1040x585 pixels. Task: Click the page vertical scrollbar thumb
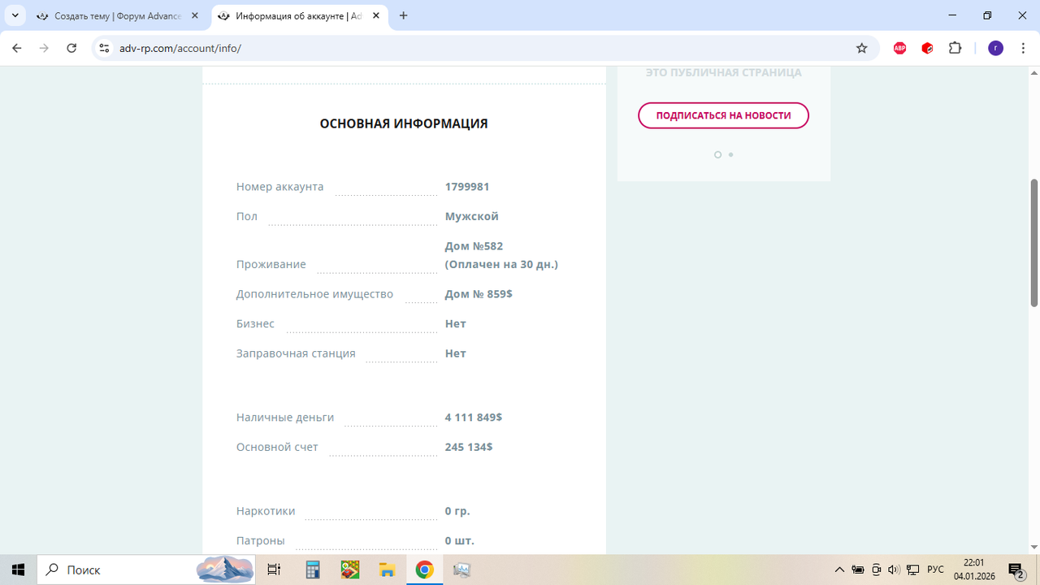coord(1034,242)
